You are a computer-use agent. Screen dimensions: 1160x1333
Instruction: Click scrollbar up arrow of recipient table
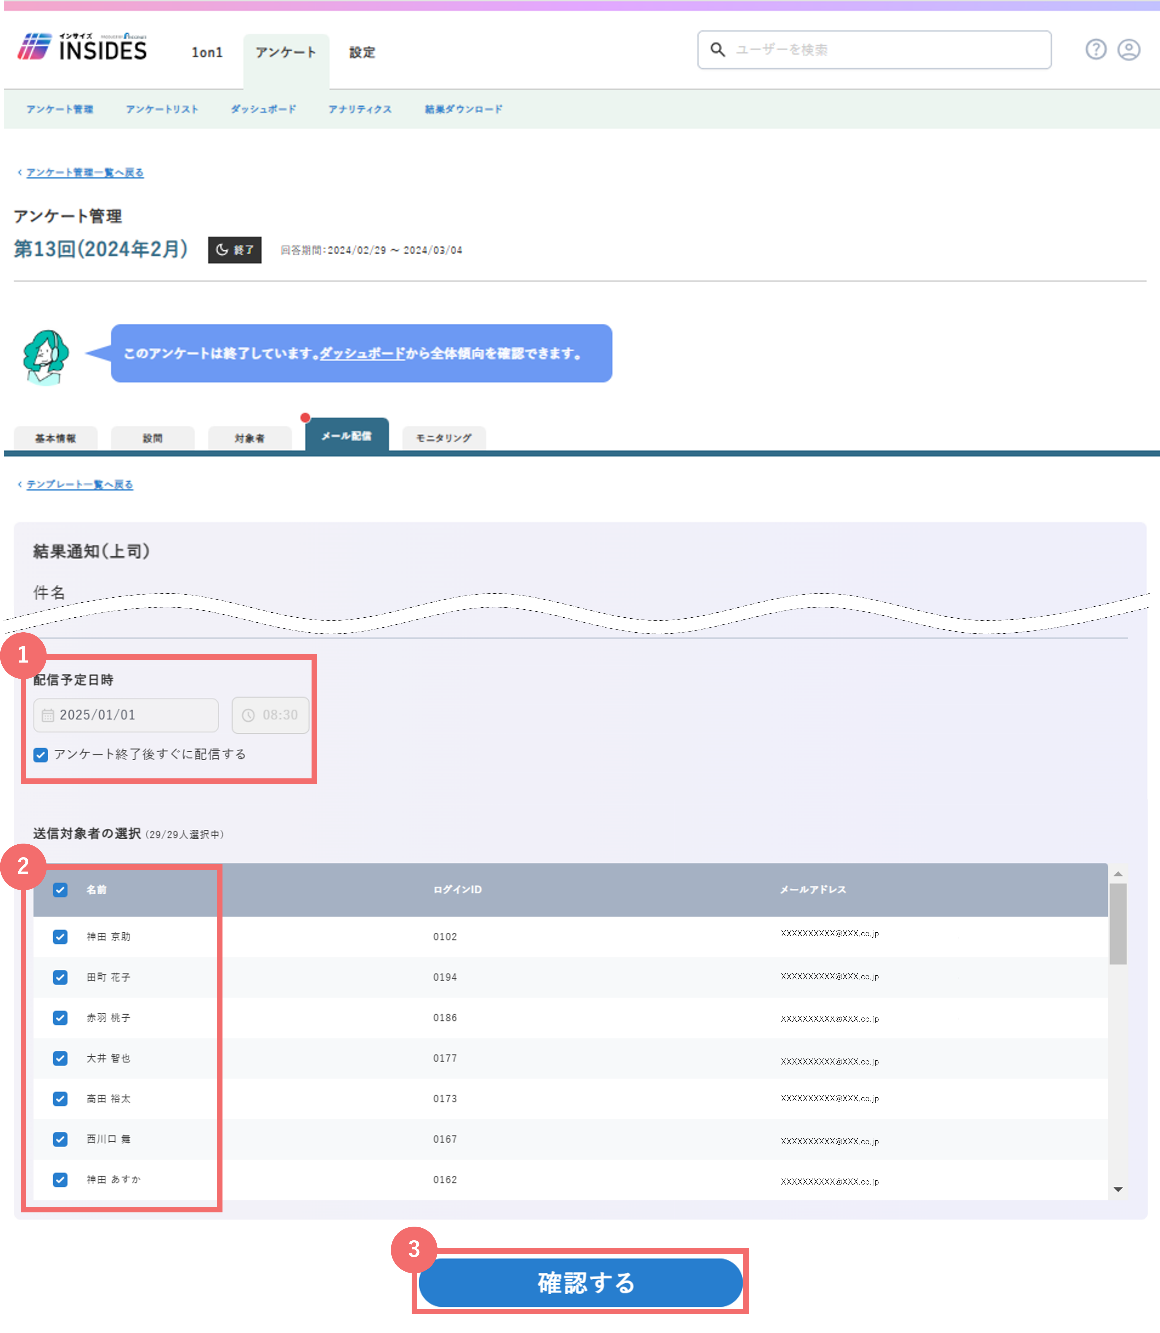click(1118, 875)
